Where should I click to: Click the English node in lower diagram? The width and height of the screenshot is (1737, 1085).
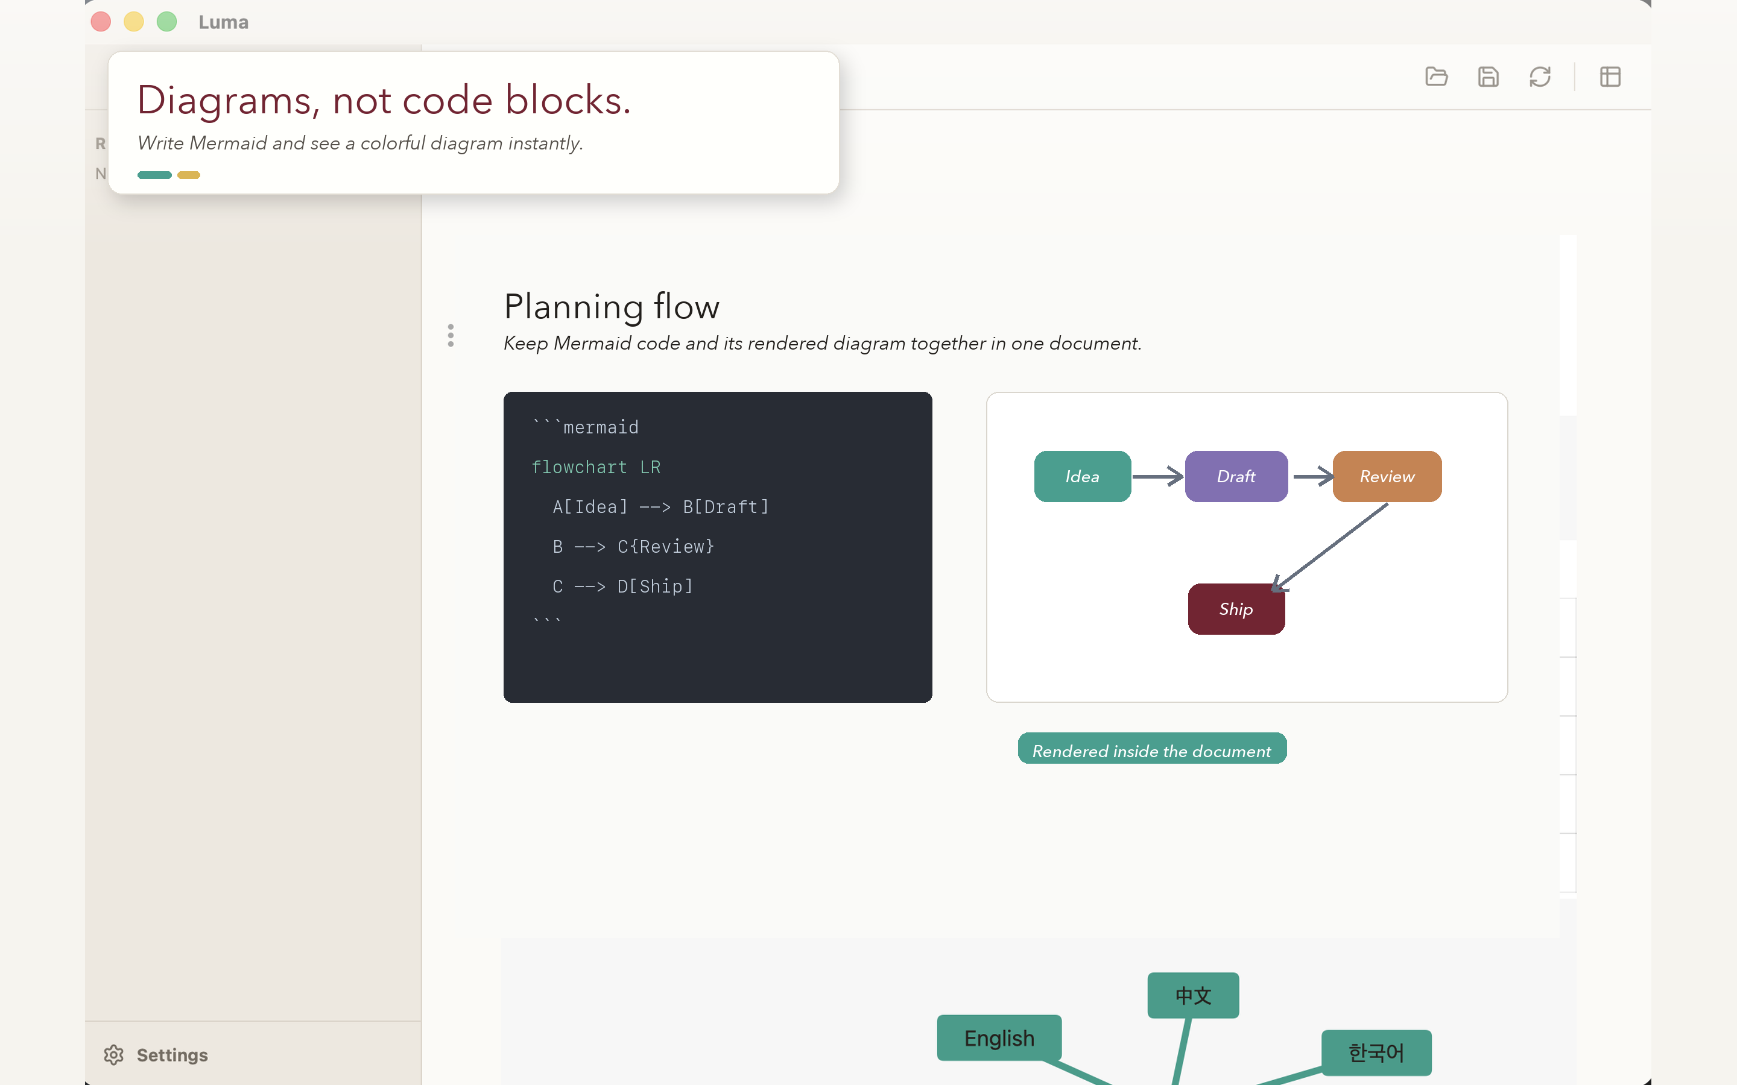coord(999,1037)
